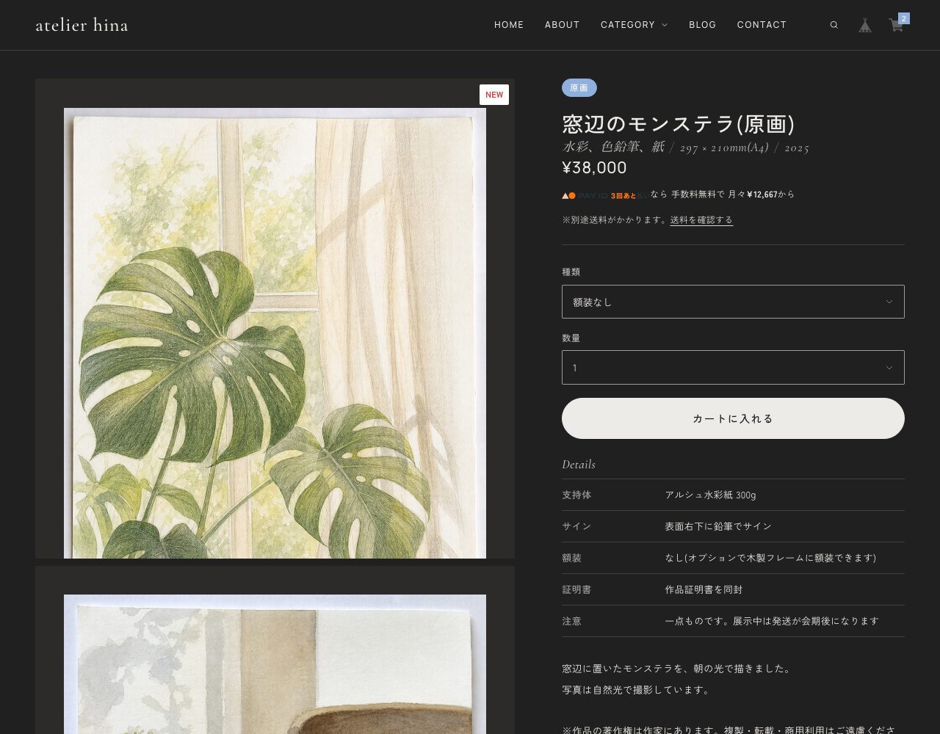
Task: Click the 送料を確認する link
Action: [x=701, y=219]
